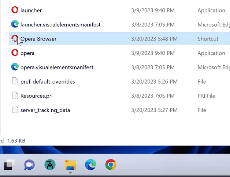Select the file icon for Resources.pri

pos(15,95)
